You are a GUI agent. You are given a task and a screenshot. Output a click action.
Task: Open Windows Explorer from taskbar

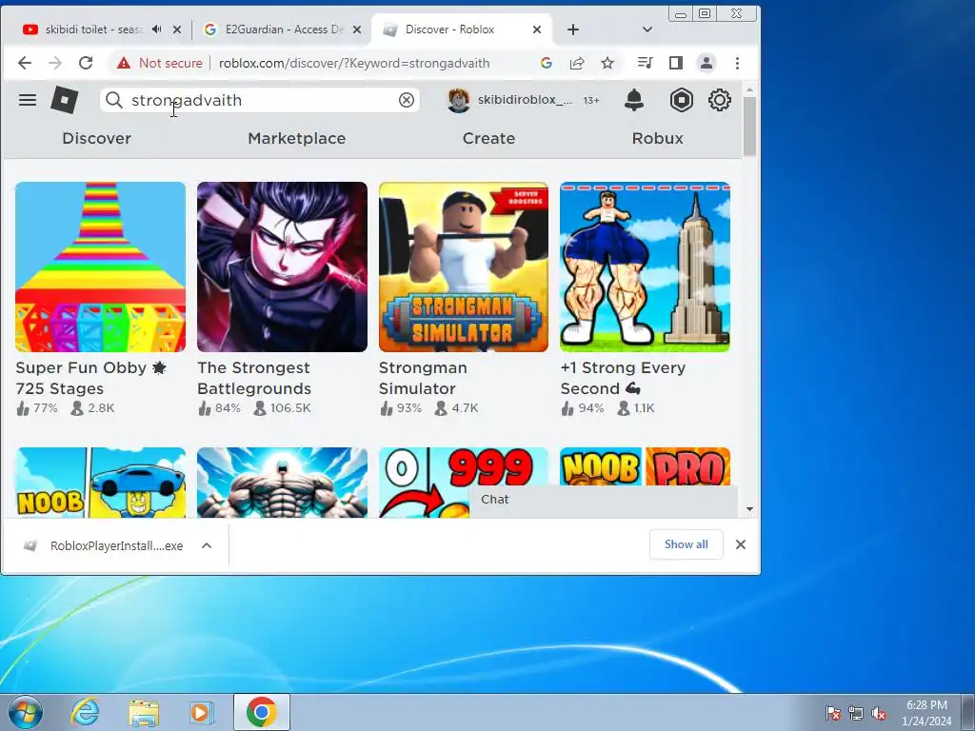coord(144,712)
